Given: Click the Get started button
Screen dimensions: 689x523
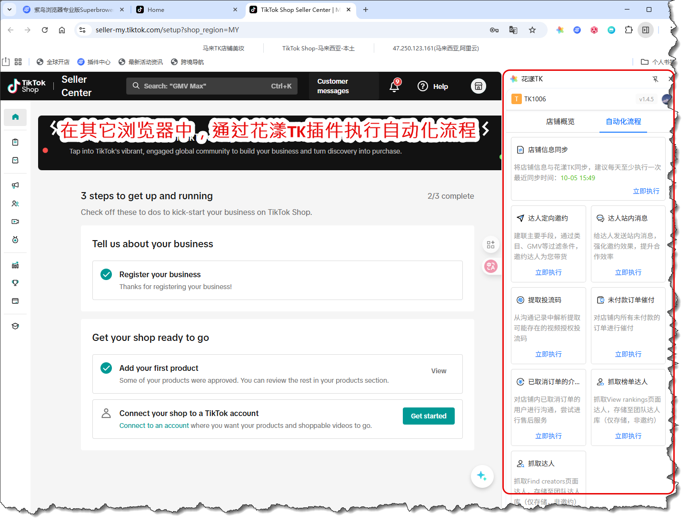Looking at the screenshot, I should click(428, 416).
